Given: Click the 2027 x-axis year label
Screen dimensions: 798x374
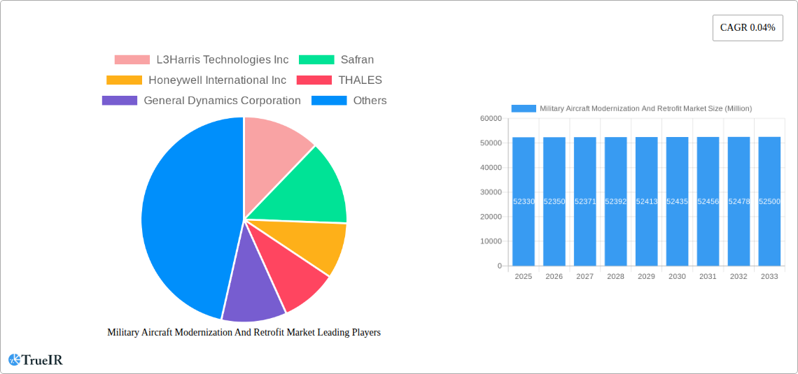Looking at the screenshot, I should click(x=585, y=276).
